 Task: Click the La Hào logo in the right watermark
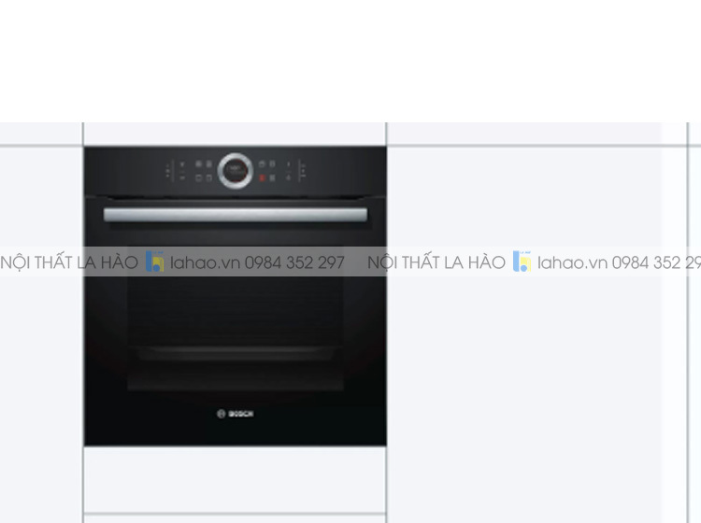[x=522, y=261]
